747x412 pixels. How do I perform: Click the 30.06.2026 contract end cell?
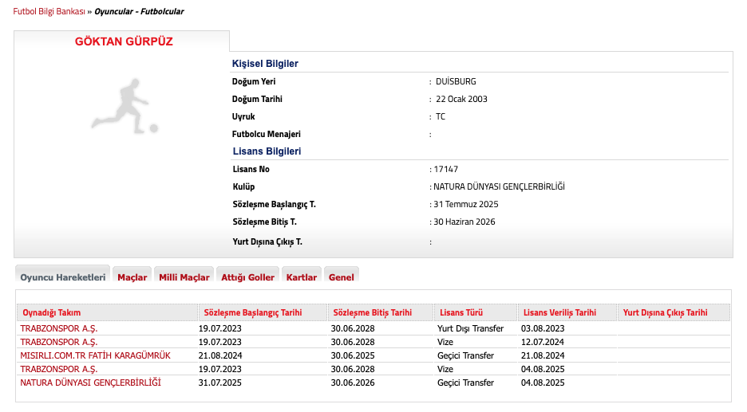353,383
